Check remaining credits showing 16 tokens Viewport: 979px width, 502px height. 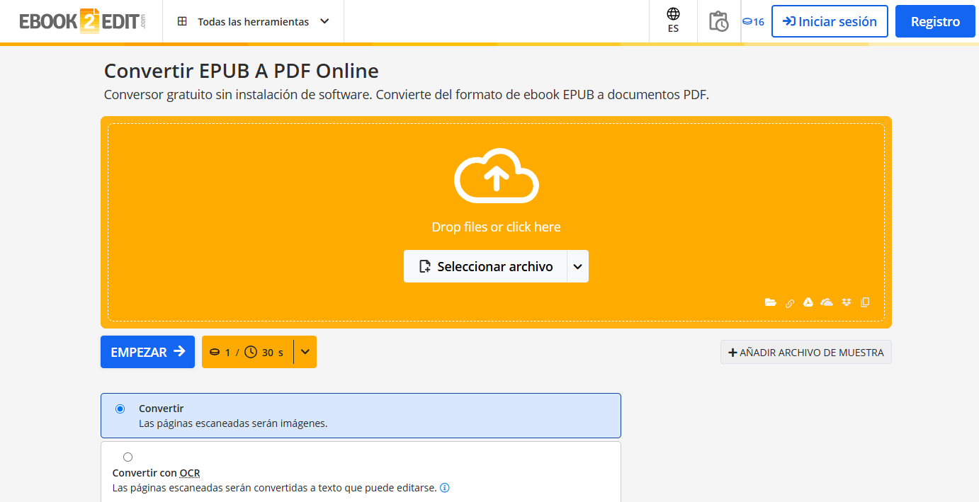pos(755,21)
